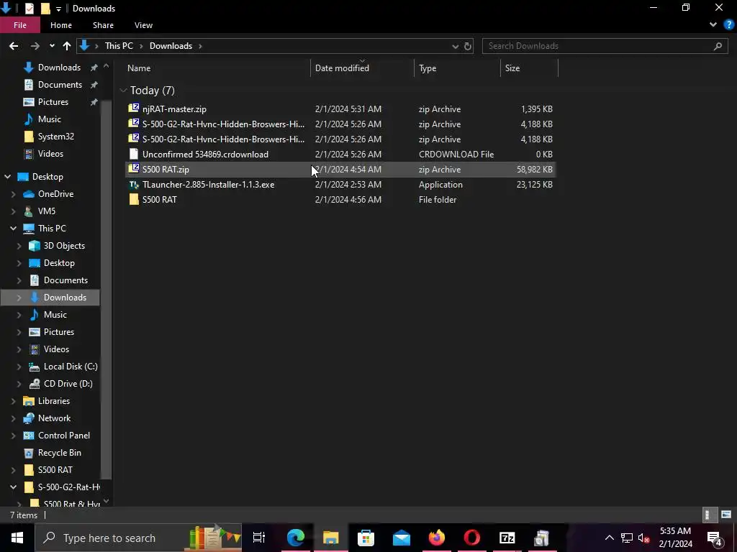Expand the Network tree node
The width and height of the screenshot is (737, 552).
13,418
